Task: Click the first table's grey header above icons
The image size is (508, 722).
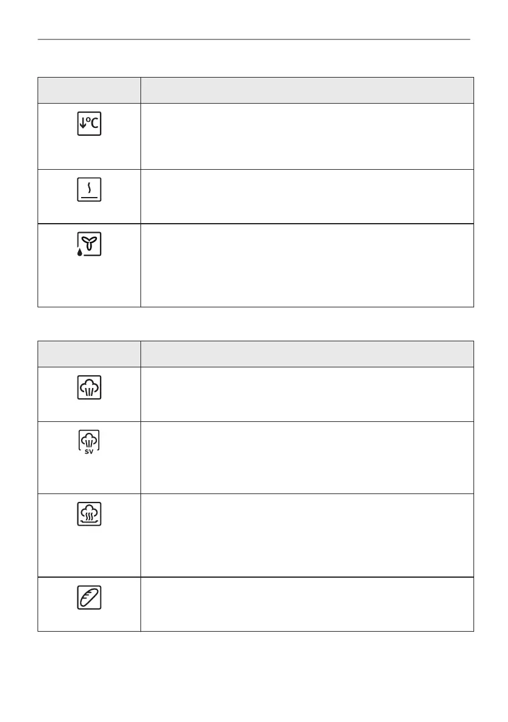Action: pyautogui.click(x=89, y=90)
